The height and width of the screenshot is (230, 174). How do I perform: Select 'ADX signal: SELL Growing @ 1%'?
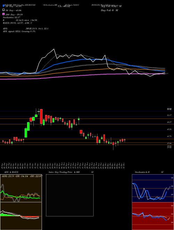19,31
